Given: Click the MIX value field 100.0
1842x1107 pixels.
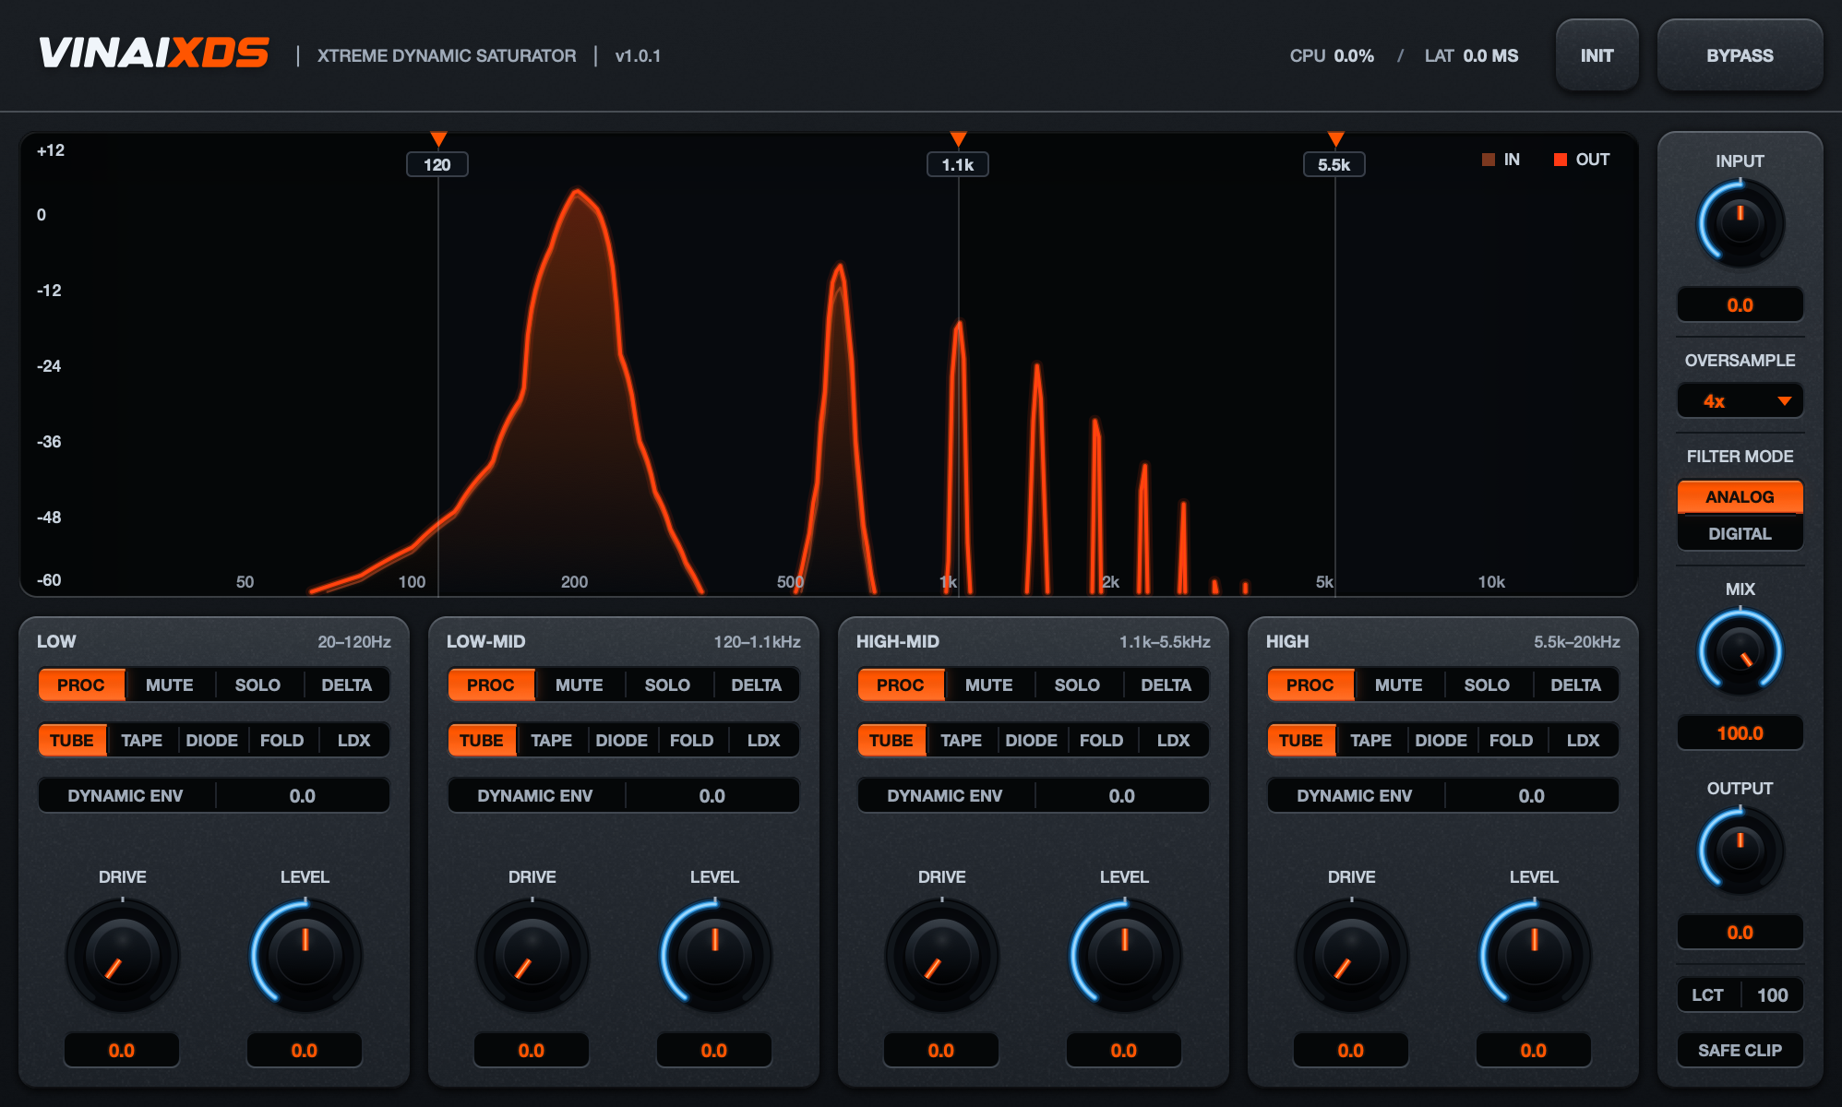Looking at the screenshot, I should [x=1740, y=732].
